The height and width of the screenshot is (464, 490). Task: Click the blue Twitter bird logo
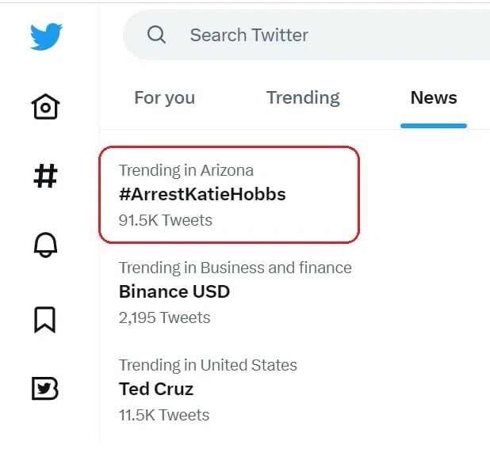46,36
